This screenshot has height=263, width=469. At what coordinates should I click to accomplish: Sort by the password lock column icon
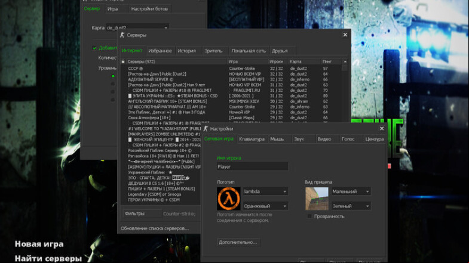123,61
